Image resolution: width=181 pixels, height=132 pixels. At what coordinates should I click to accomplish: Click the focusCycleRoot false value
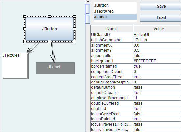point(157,114)
